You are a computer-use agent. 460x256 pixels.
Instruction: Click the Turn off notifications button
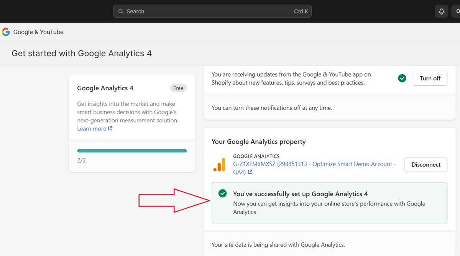tap(430, 78)
